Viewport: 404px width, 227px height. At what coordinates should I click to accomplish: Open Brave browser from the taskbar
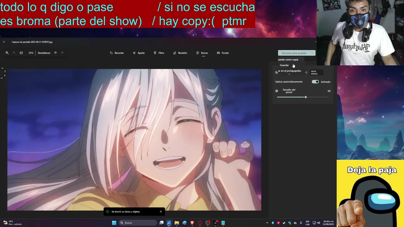pyautogui.click(x=192, y=223)
